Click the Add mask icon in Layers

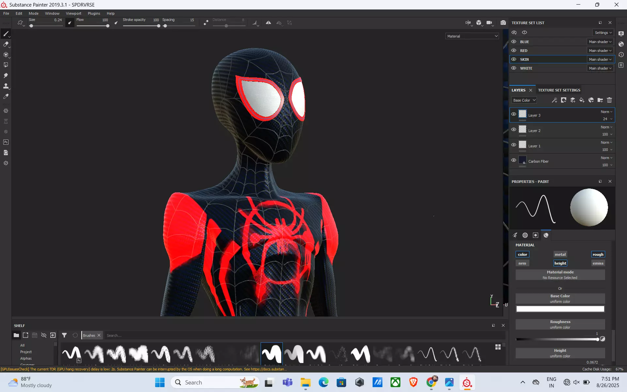coord(564,100)
